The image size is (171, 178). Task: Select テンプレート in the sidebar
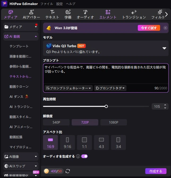[x=19, y=46]
